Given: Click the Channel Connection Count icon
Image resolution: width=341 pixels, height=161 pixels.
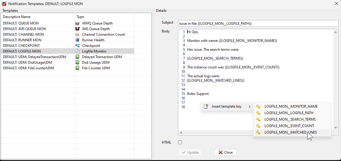Looking at the screenshot, I should [77, 34].
